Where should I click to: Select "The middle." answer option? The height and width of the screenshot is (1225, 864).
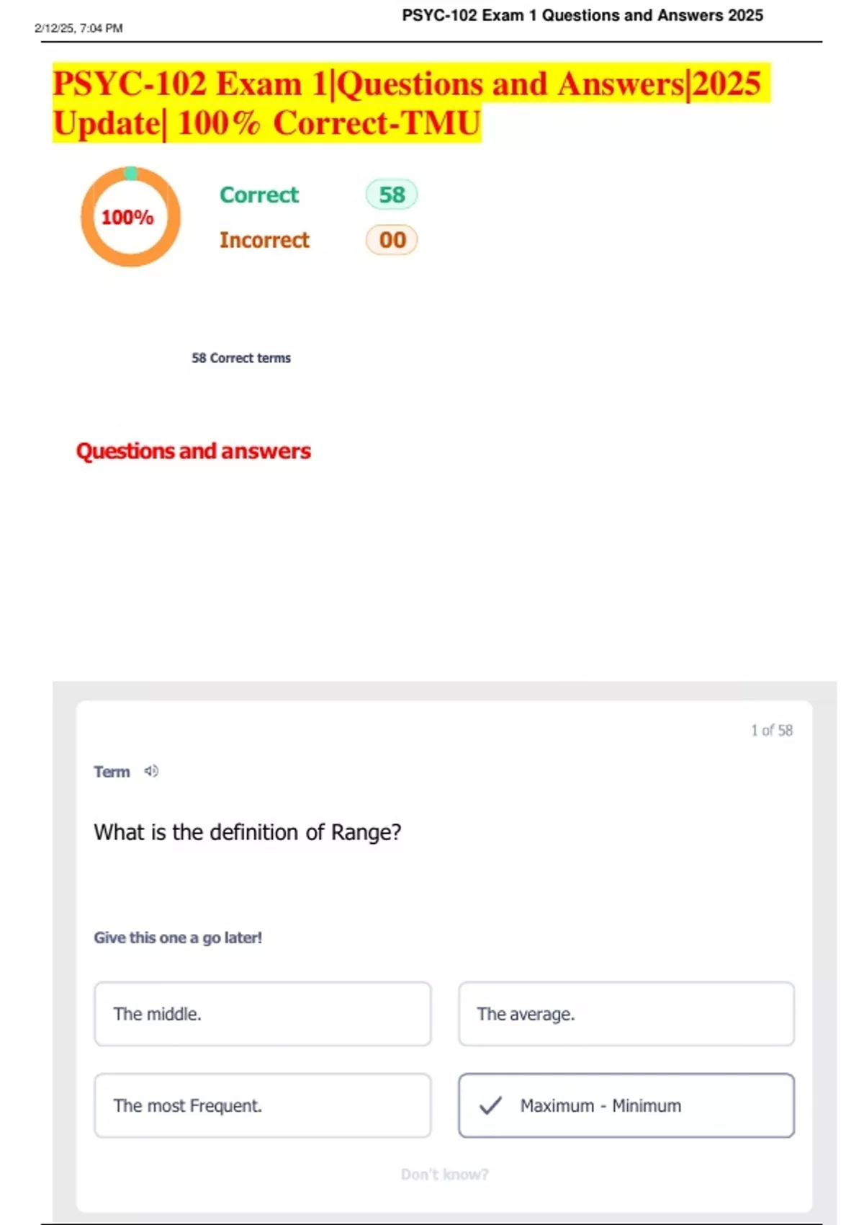[262, 1014]
